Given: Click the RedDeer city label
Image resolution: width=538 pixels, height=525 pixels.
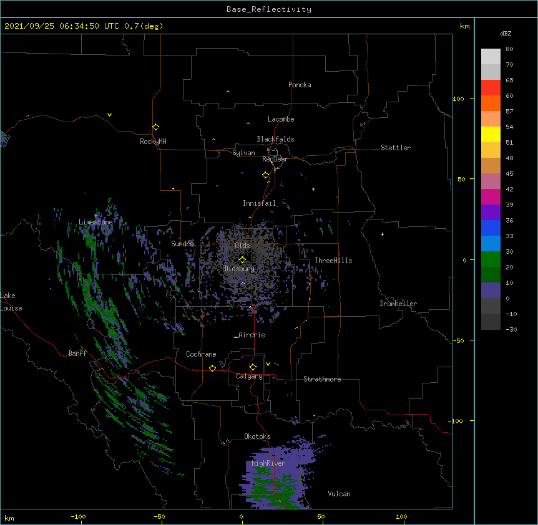Looking at the screenshot, I should click(275, 159).
